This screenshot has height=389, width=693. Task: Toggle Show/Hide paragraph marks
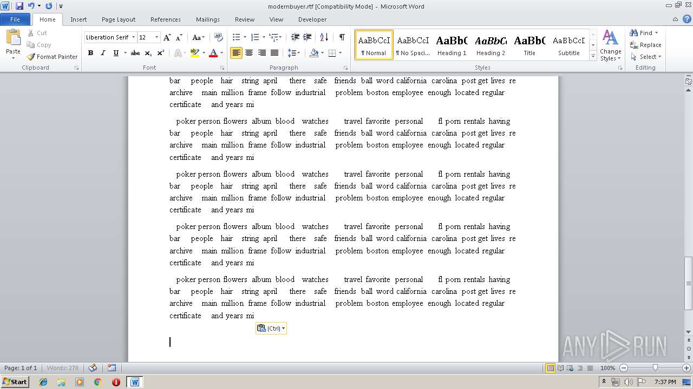click(x=342, y=37)
